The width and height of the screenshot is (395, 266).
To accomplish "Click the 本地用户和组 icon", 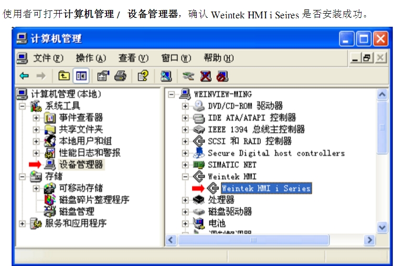I will pos(50,141).
